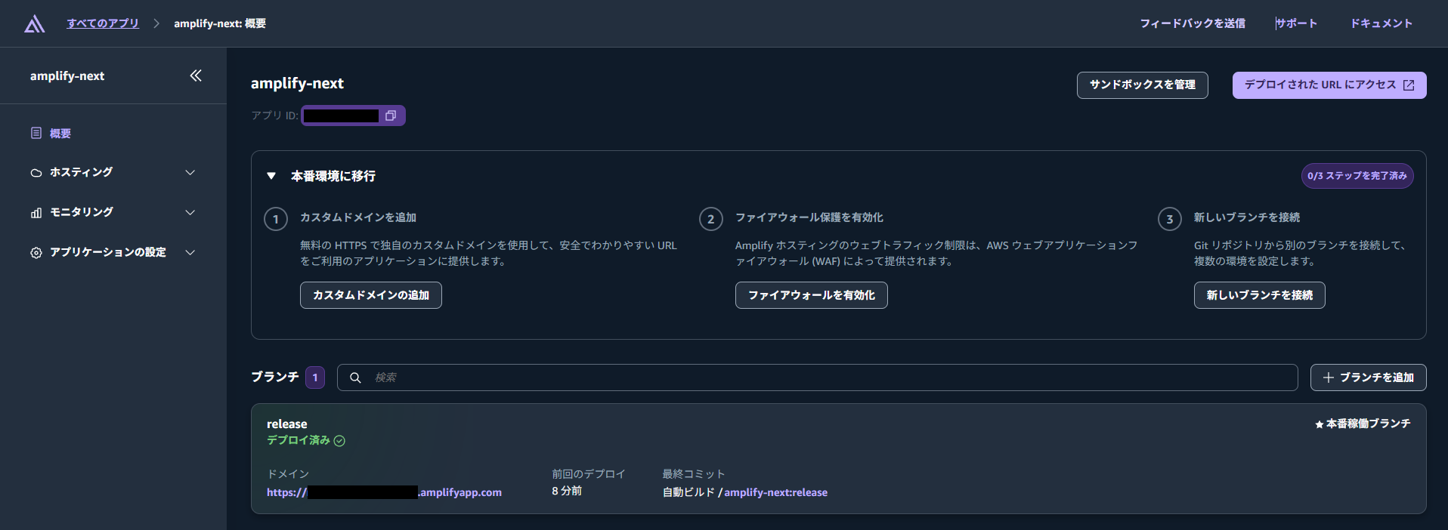This screenshot has width=1448, height=530.
Task: Click the カスタムドメインの追加 button
Action: (371, 295)
